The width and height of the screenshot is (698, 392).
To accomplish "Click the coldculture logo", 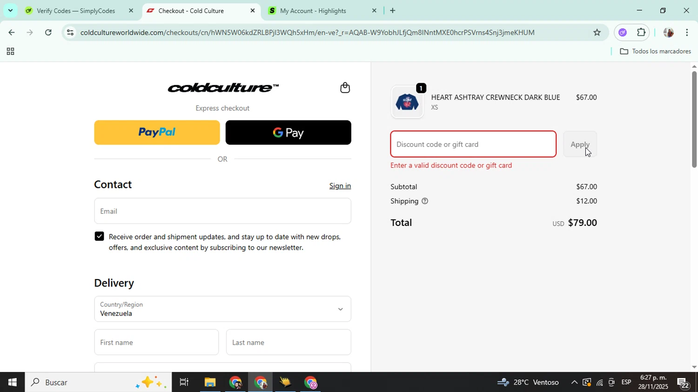I will [223, 87].
